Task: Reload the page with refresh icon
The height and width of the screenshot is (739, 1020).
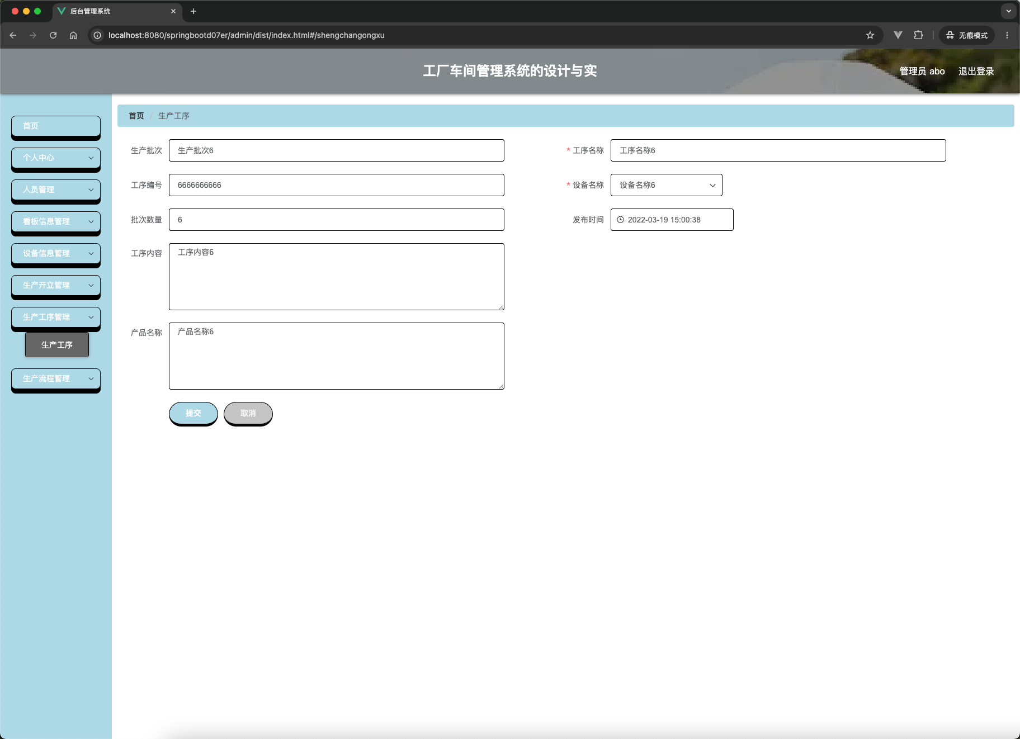Action: click(x=53, y=35)
